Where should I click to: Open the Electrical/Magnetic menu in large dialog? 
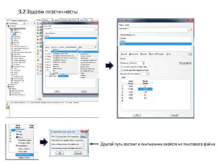pos(156,54)
